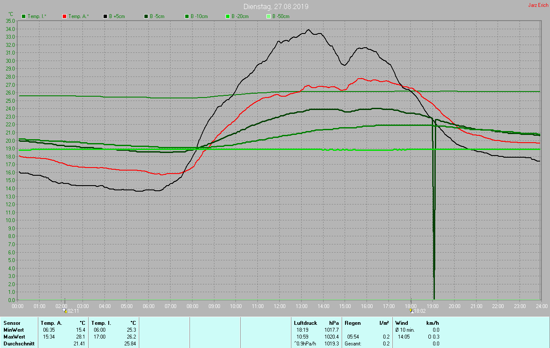Select the black B +5cm legend swatch
Viewport: 550px width, 348px height.
pos(105,16)
